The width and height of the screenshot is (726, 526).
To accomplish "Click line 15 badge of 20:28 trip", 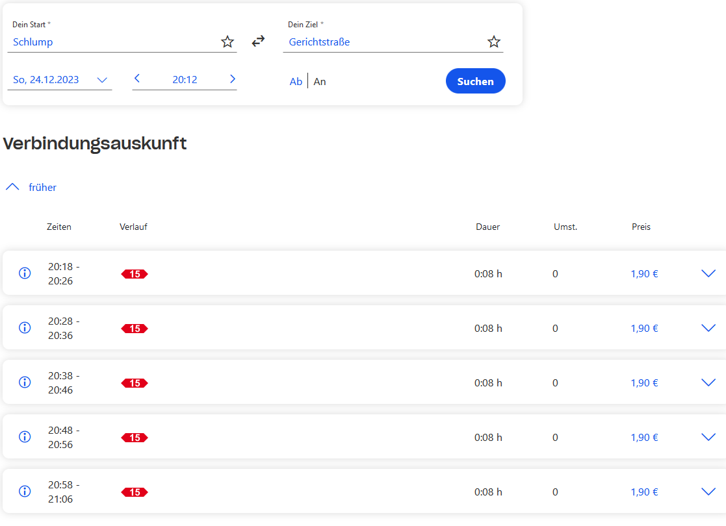I will tap(135, 329).
